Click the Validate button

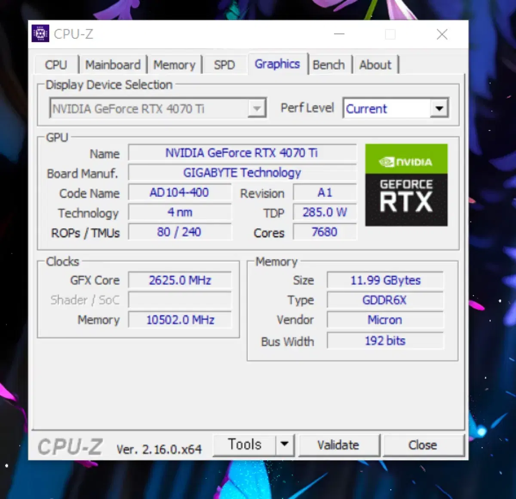[338, 445]
